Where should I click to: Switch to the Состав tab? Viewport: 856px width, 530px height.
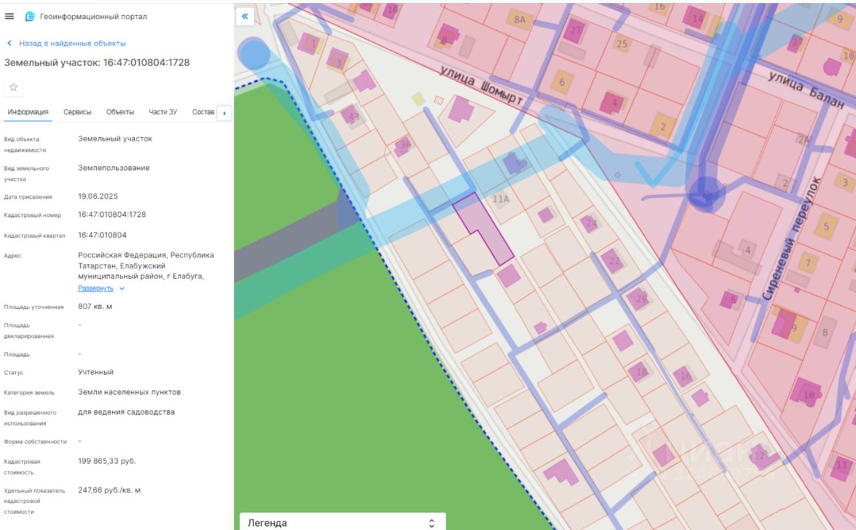(x=203, y=112)
